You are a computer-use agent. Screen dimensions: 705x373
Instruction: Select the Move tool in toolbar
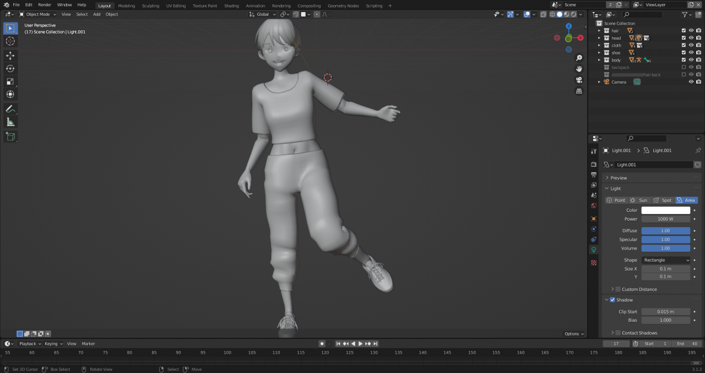point(10,56)
